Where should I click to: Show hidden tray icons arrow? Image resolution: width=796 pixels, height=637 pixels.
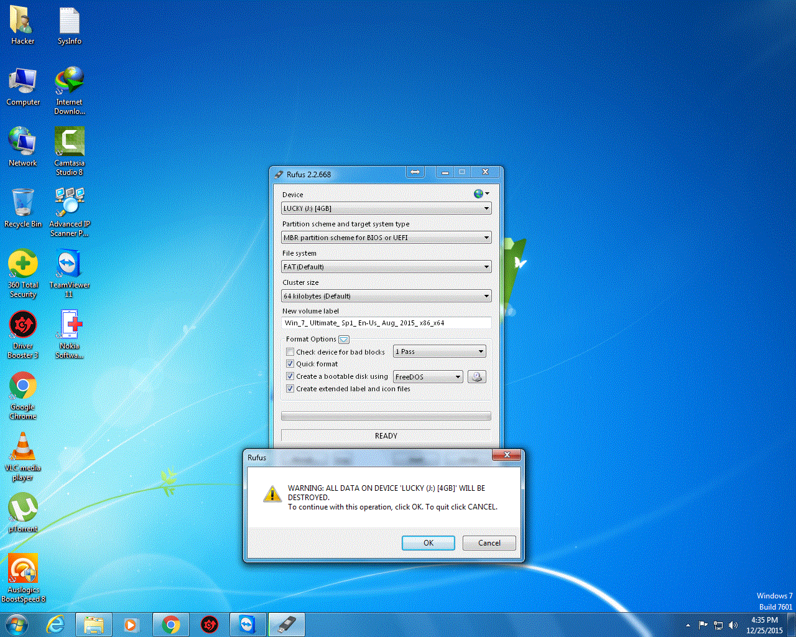pyautogui.click(x=688, y=625)
